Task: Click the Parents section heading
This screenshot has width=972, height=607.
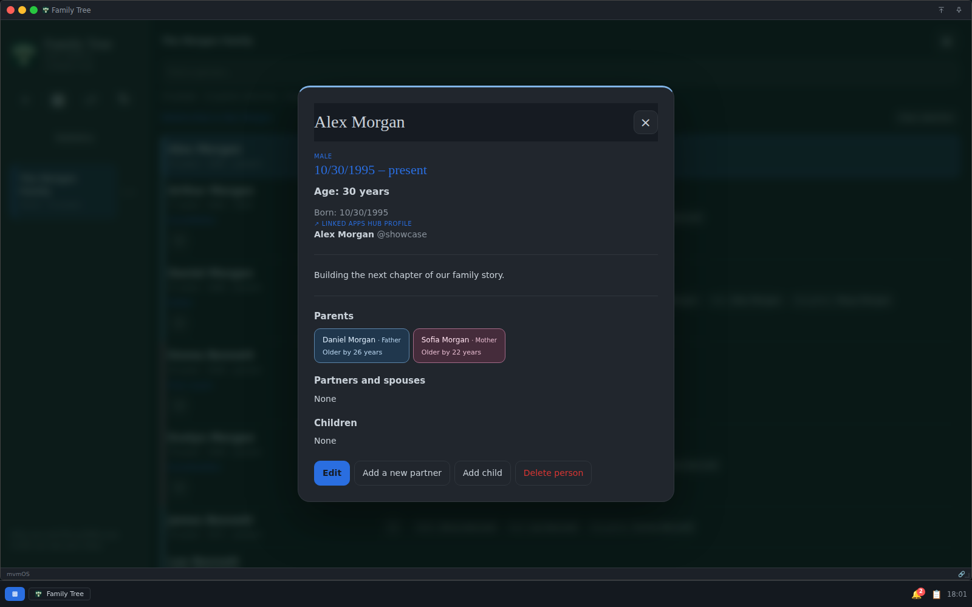Action: [x=334, y=316]
